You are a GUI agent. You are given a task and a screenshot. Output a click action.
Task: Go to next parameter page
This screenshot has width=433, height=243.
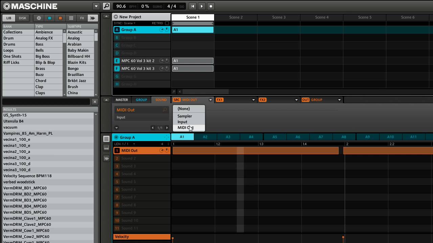[167, 128]
